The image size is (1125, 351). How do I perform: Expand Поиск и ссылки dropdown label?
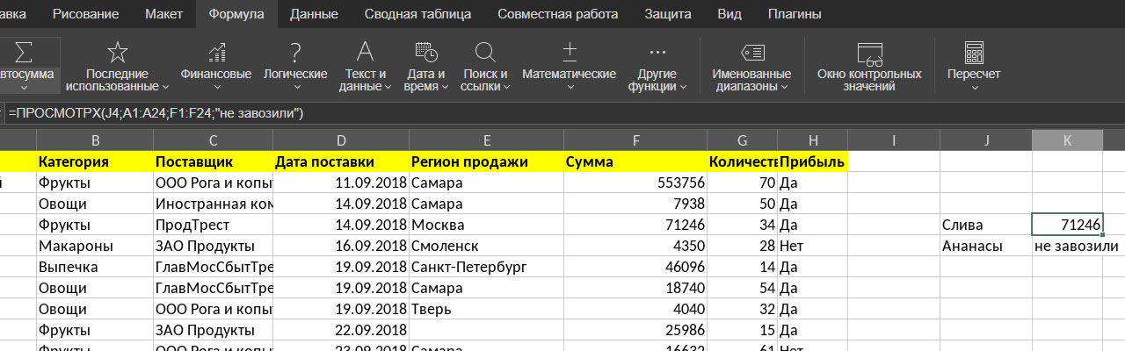[486, 80]
